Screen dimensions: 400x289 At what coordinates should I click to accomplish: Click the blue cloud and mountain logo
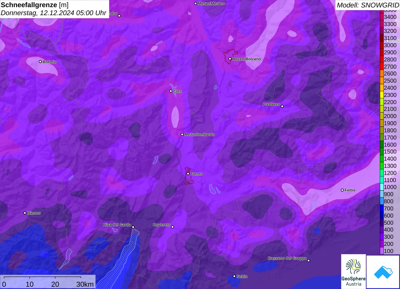[x=383, y=272]
